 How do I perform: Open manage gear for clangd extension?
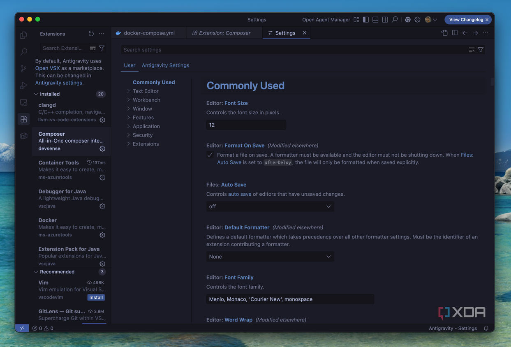pos(102,120)
